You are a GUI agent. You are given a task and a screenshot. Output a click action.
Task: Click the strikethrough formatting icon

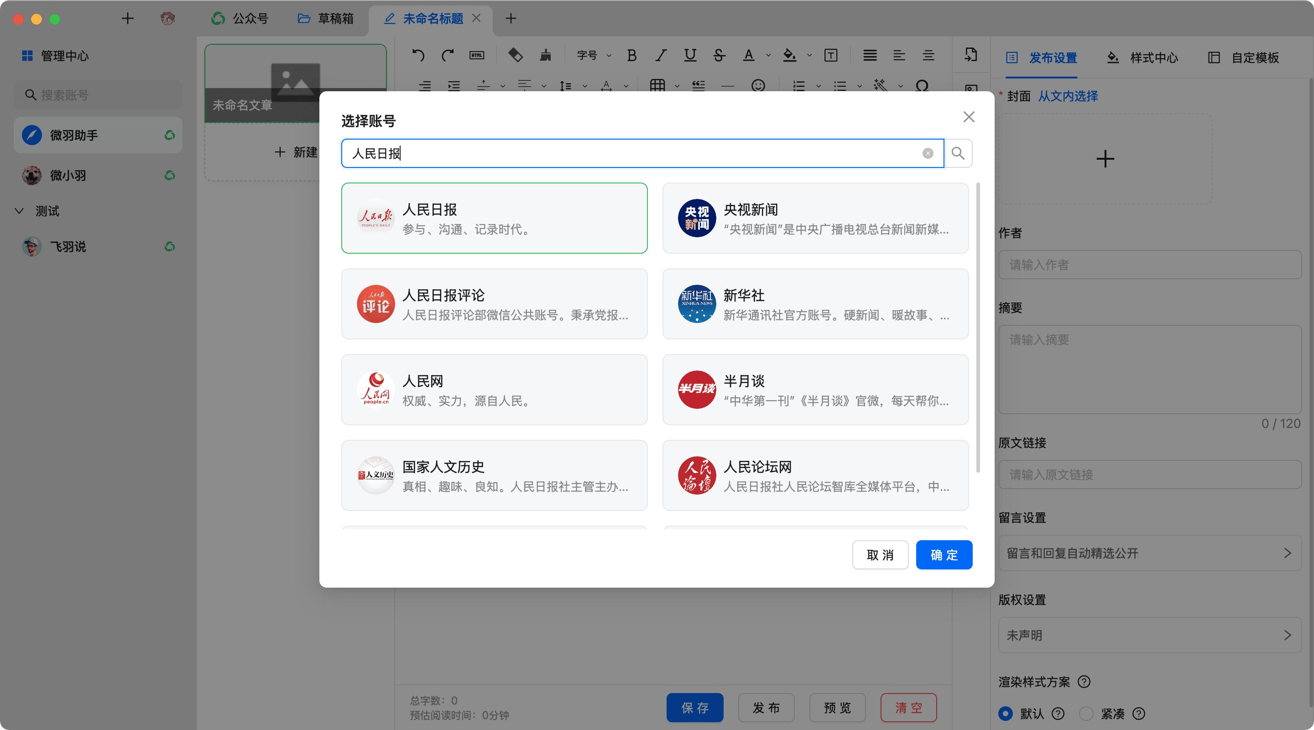point(719,55)
